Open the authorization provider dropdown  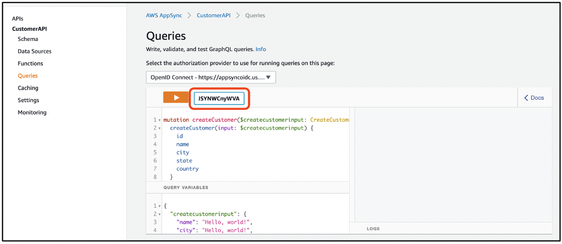point(211,77)
